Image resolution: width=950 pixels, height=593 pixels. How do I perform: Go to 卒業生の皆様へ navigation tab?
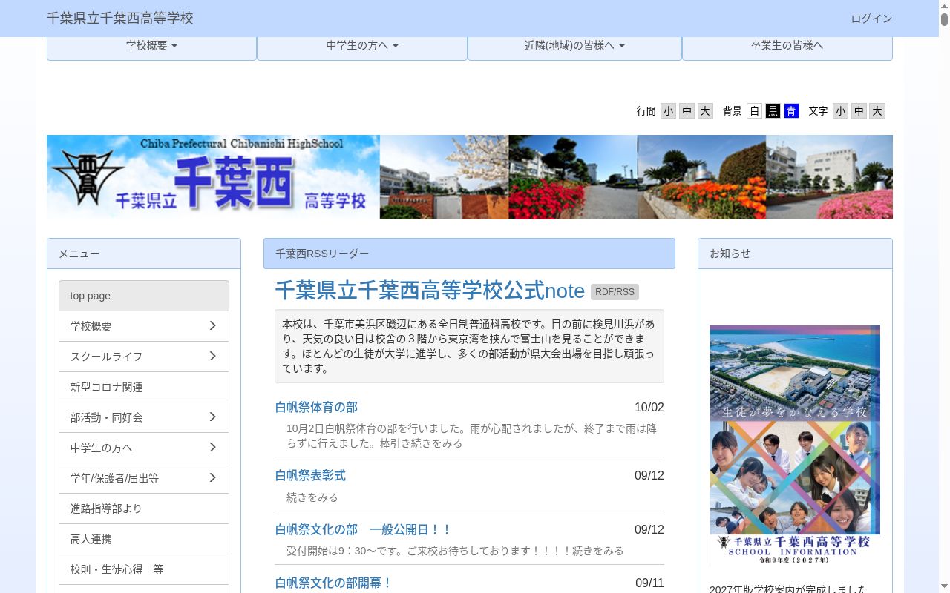(787, 46)
